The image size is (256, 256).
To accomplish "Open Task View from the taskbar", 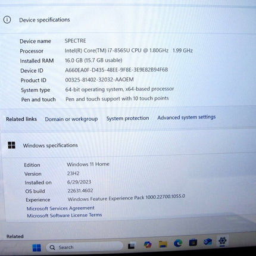I will pyautogui.click(x=132, y=246).
